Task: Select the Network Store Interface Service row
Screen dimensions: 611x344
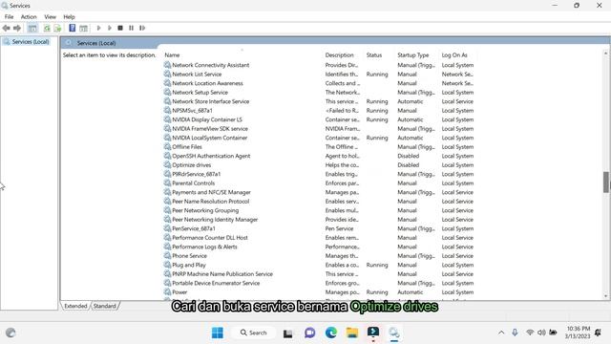Action: point(210,101)
